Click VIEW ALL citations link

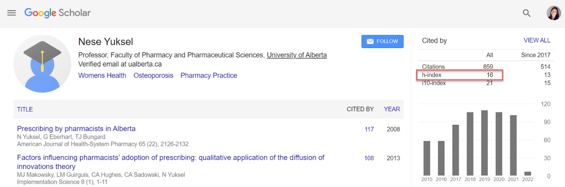tap(537, 40)
